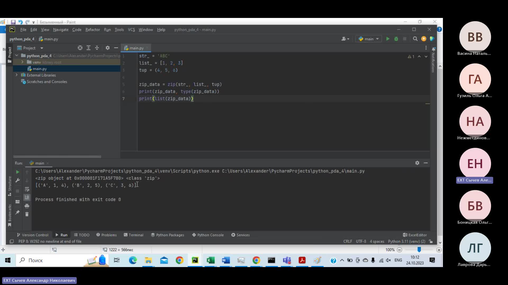Change CRLF line separator in status bar
508x285 pixels.
coord(348,241)
